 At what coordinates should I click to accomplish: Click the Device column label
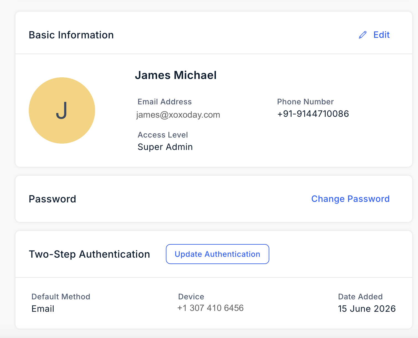pyautogui.click(x=191, y=297)
